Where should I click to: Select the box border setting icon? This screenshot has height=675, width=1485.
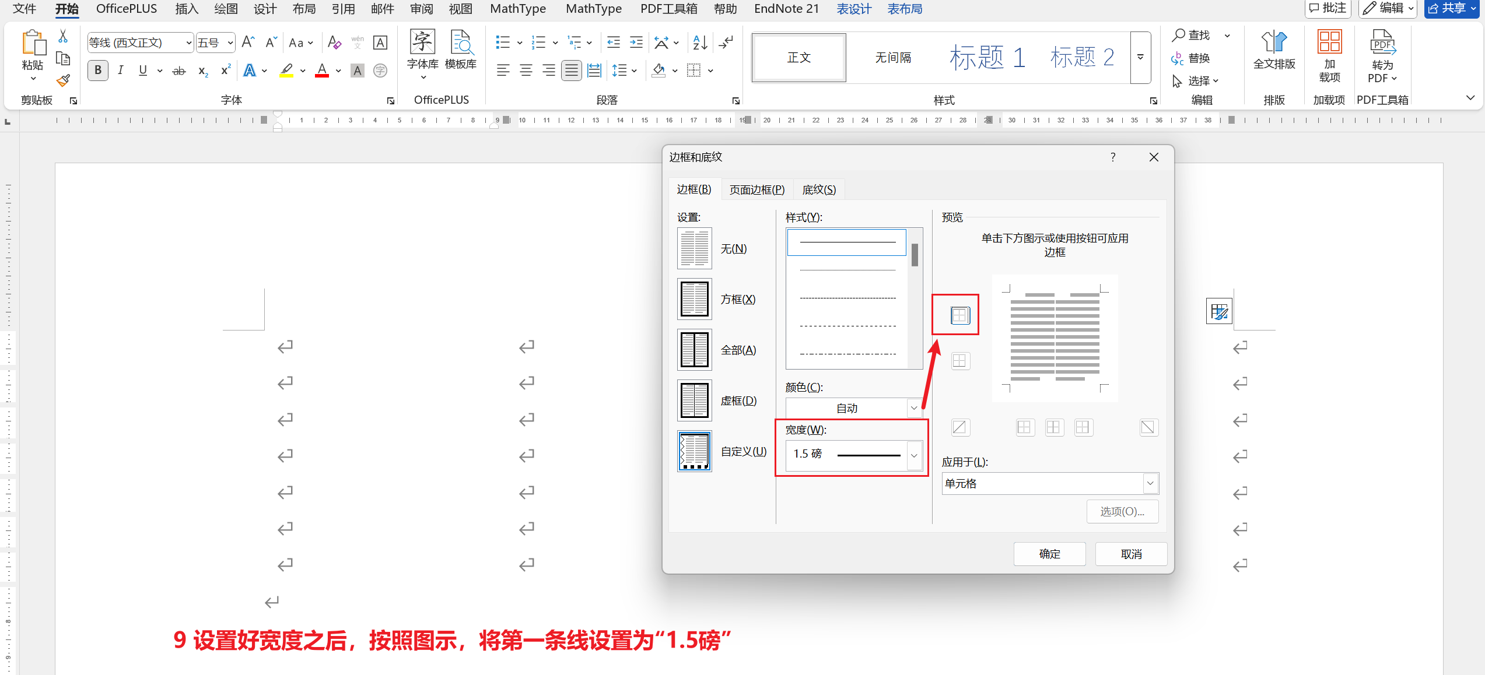694,299
